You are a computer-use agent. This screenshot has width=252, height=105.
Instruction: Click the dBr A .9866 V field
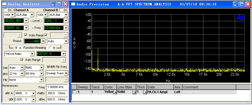point(23,93)
